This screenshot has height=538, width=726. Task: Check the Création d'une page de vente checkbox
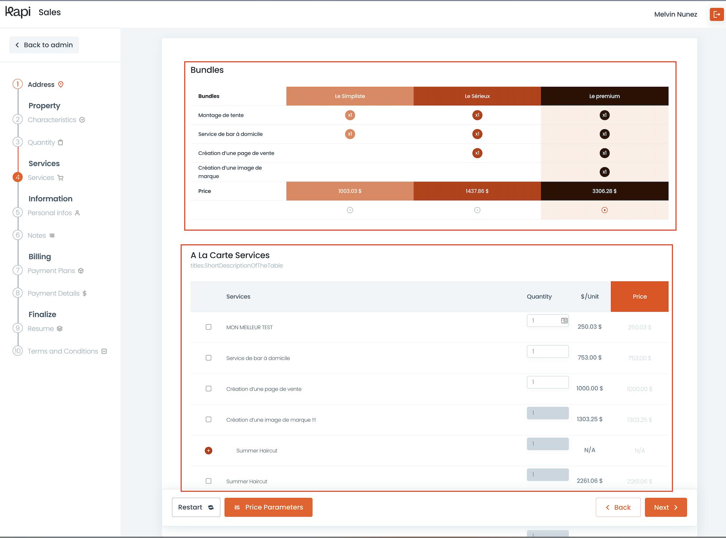coord(209,389)
